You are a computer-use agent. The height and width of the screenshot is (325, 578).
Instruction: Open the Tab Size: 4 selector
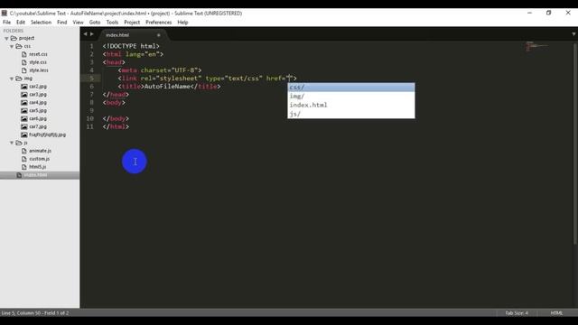pyautogui.click(x=517, y=313)
